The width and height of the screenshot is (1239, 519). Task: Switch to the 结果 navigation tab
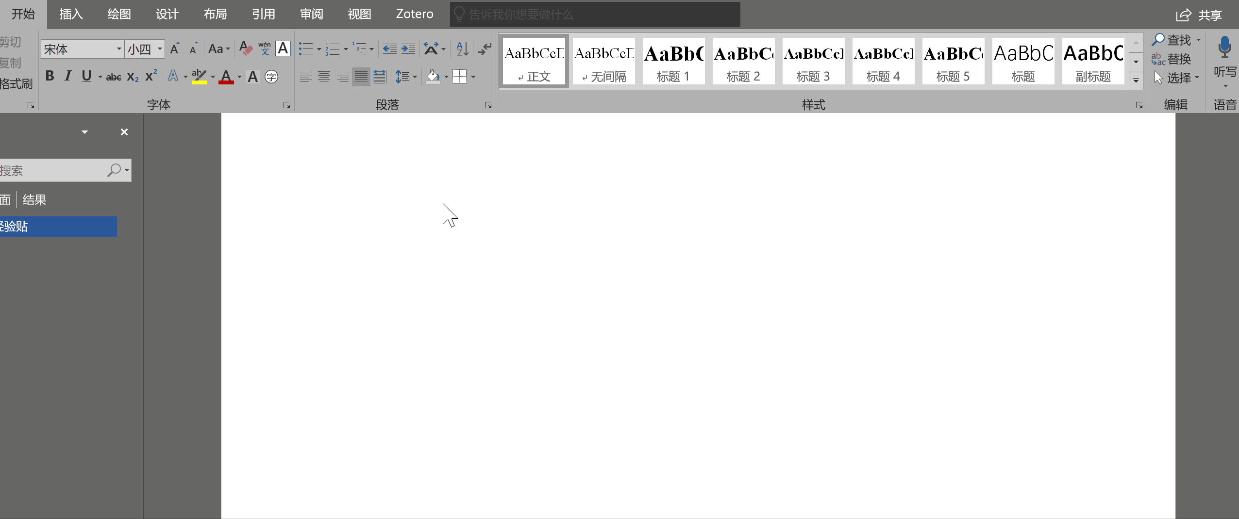point(34,200)
